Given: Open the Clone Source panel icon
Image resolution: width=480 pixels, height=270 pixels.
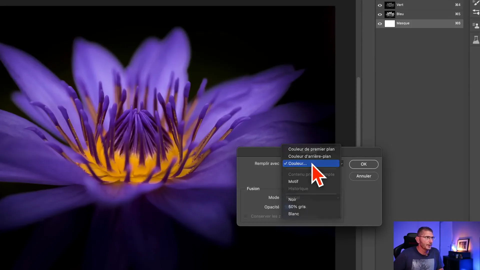Looking at the screenshot, I should click(x=476, y=25).
